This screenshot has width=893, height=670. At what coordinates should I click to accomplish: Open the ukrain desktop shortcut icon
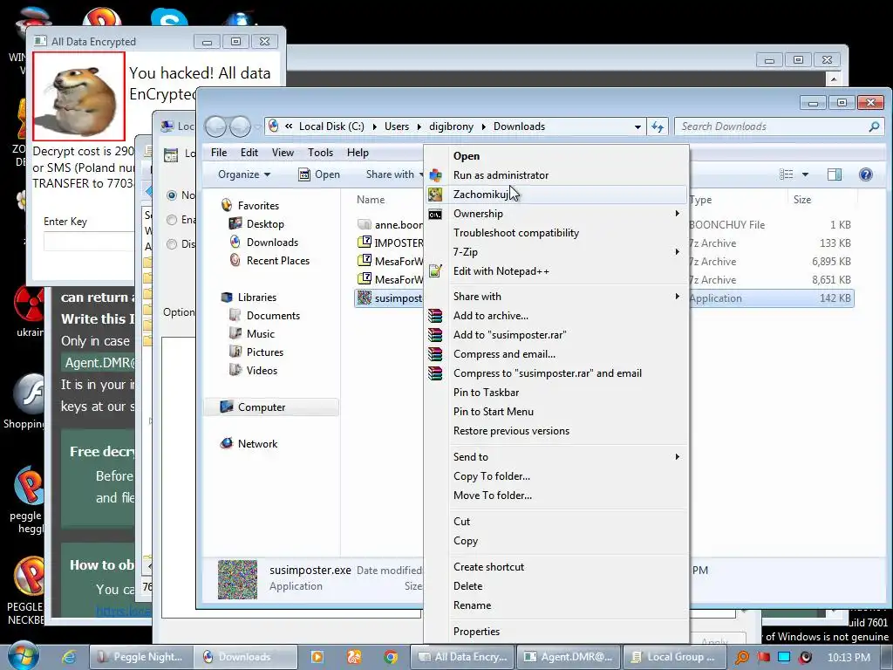pos(30,304)
